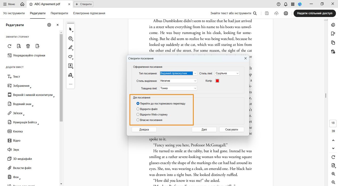Select Відкрити Web-сторінку radio option
The height and width of the screenshot is (186, 338).
tap(152, 115)
